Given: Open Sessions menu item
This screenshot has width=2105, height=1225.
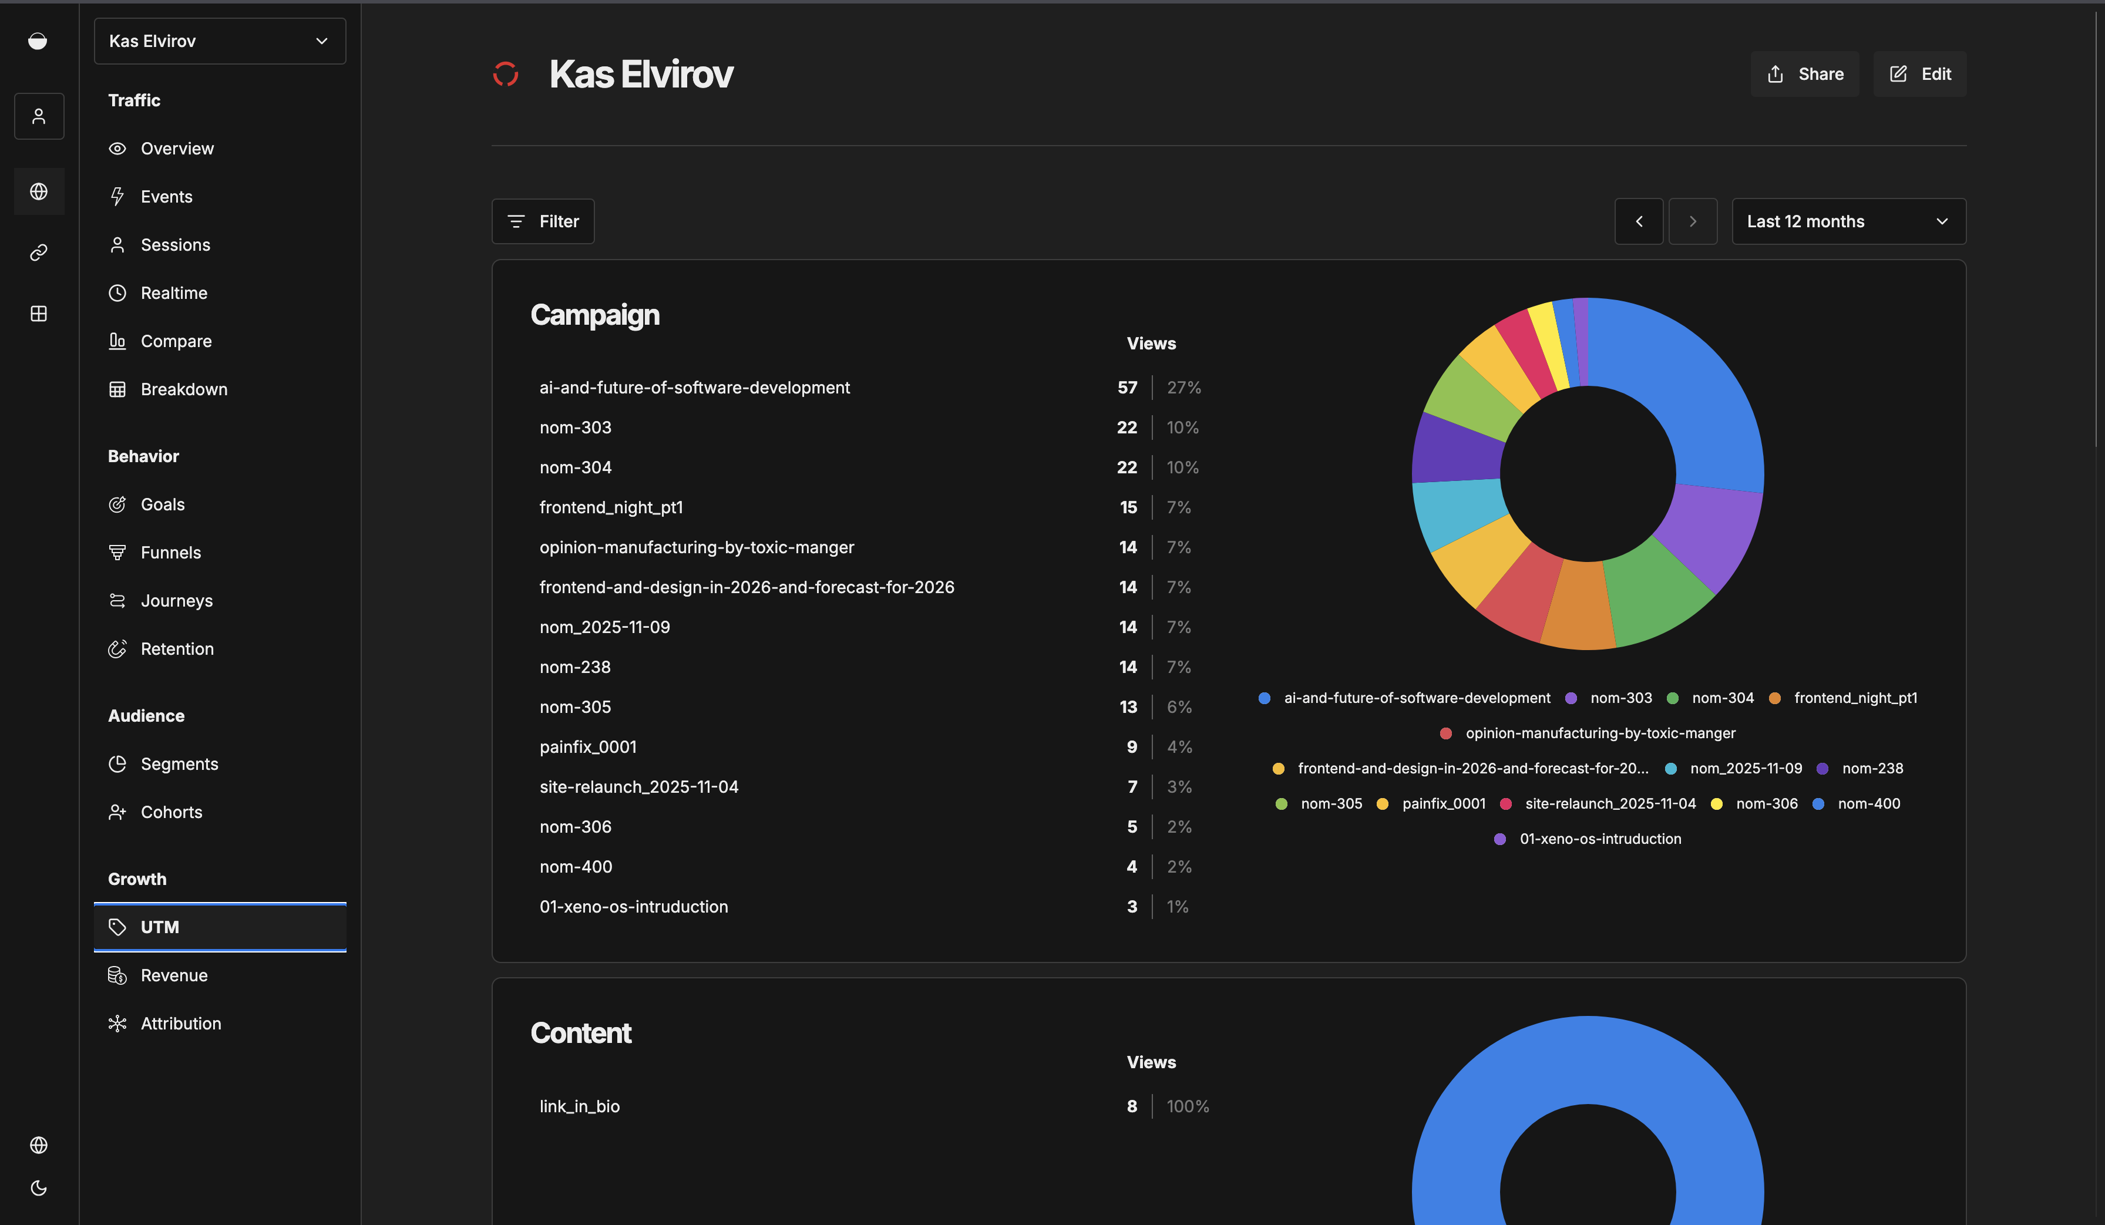Looking at the screenshot, I should pyautogui.click(x=220, y=245).
